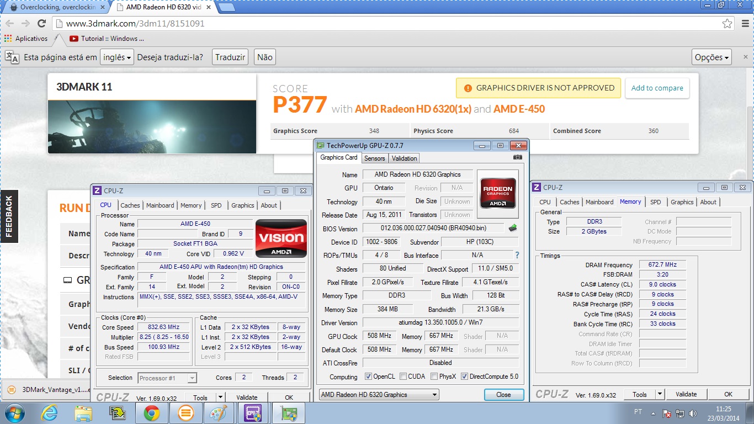Viewport: 754px width, 424px height.
Task: Switch to the Validation tab in GPU-Z
Action: (405, 158)
